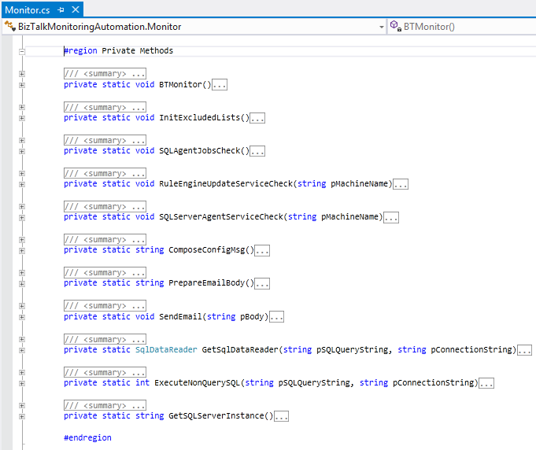Click the collapsed ellipsis box after SQLAgentJobsCheck()
Screen dimensions: 536x450
(x=257, y=151)
